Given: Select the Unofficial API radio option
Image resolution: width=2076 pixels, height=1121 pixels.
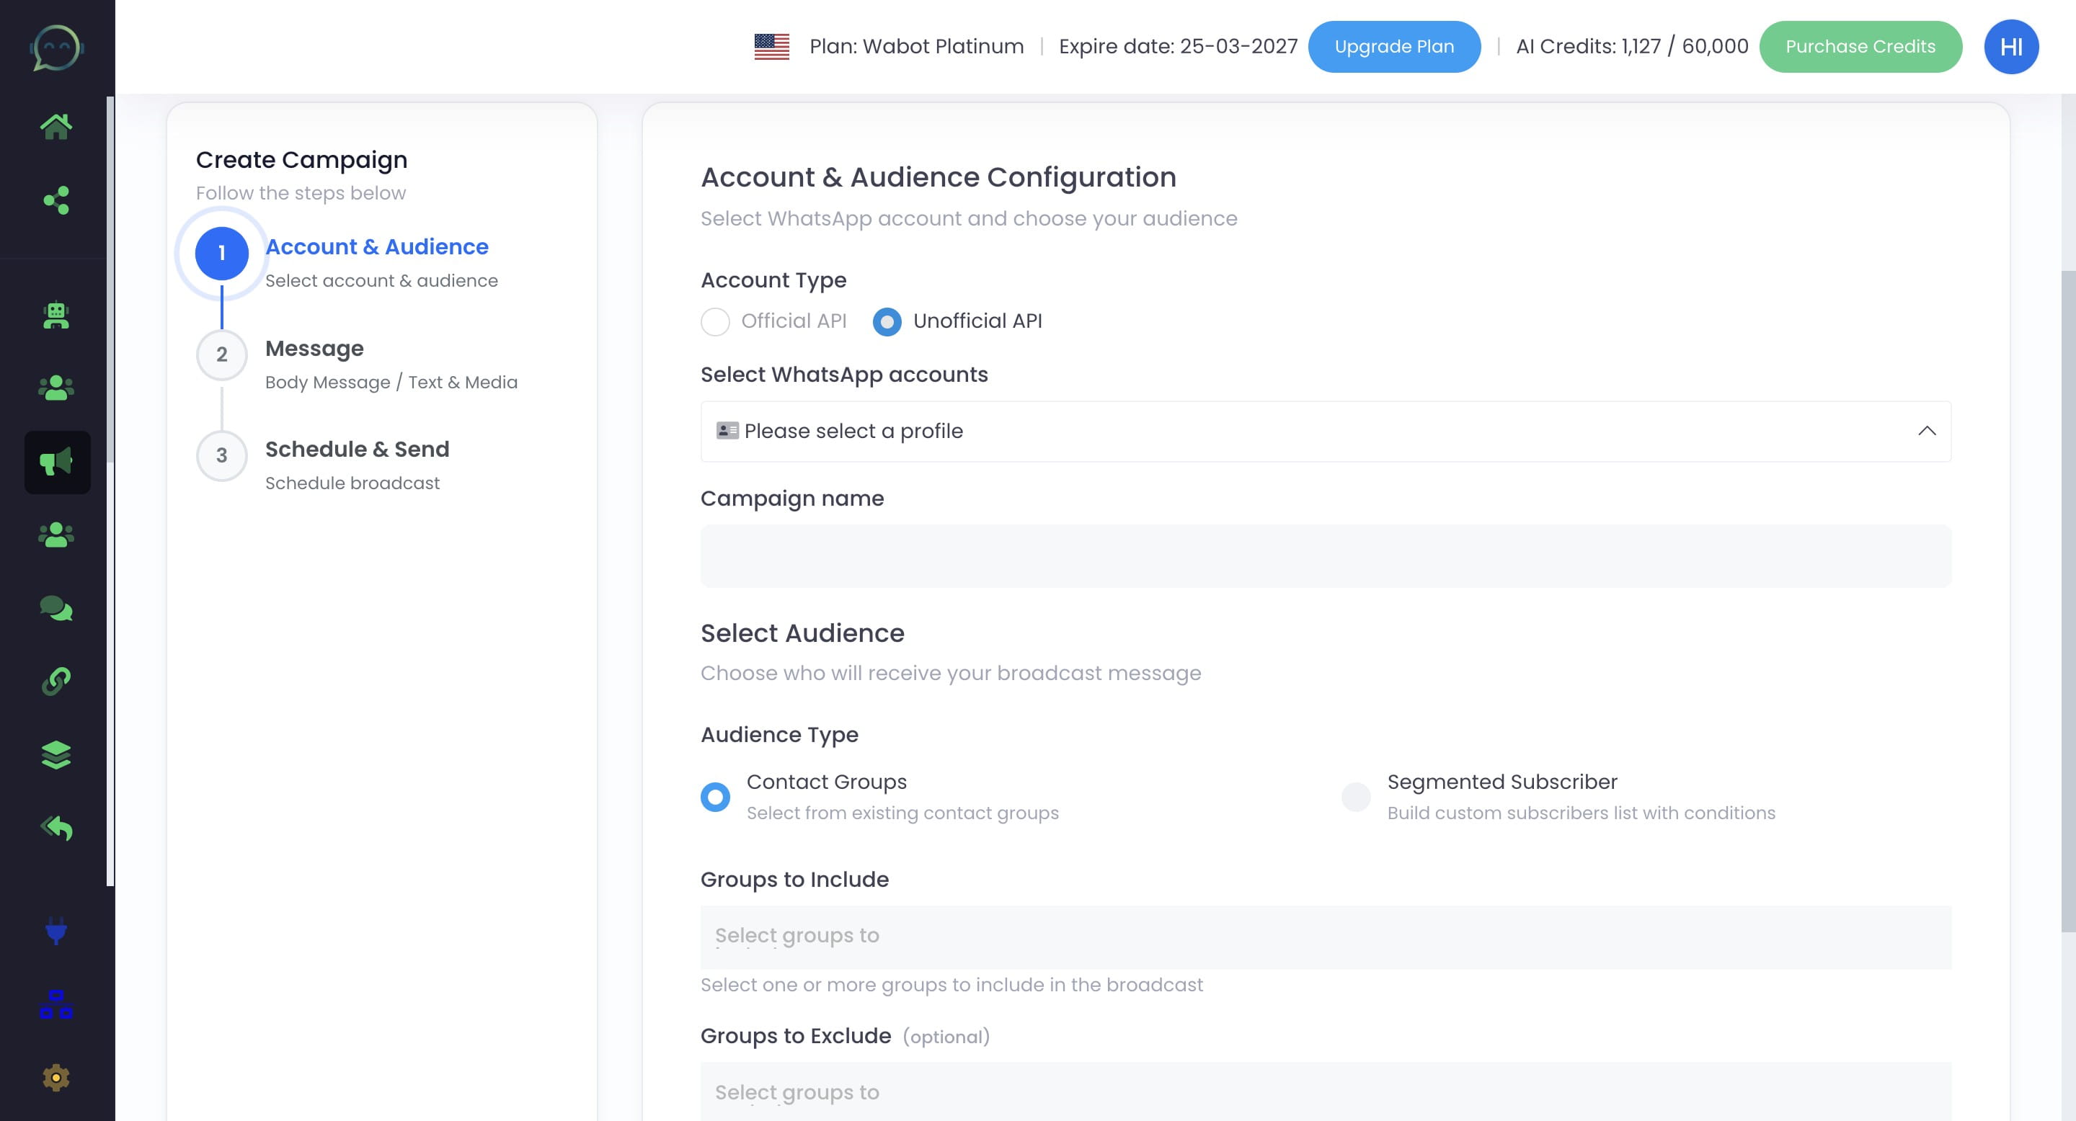Looking at the screenshot, I should (x=887, y=322).
